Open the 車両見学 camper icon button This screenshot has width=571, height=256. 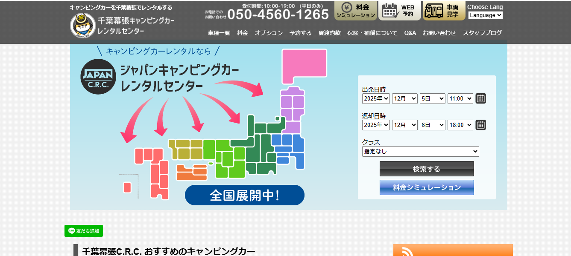coord(444,11)
